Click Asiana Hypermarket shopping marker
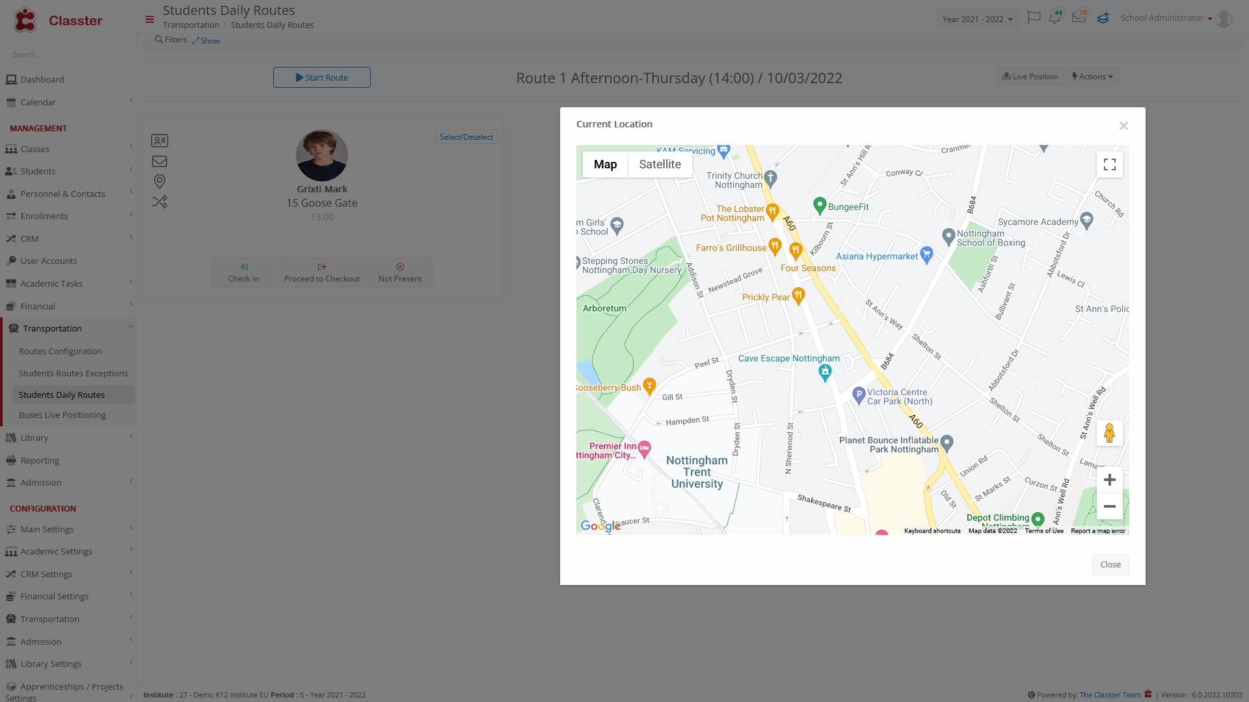Image resolution: width=1249 pixels, height=702 pixels. click(x=926, y=255)
